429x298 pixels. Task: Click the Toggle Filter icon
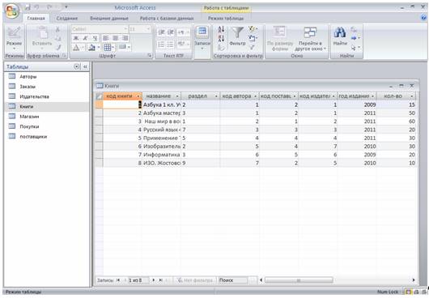[252, 48]
